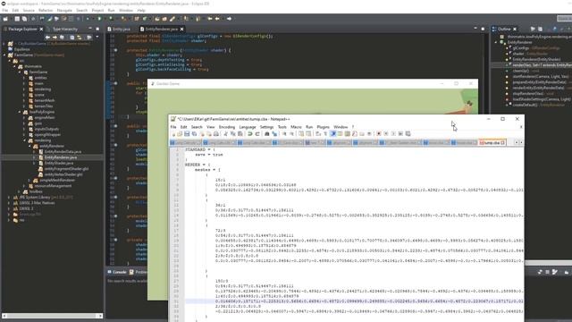
Task: Click the Save icon in Notepad++ toolbar
Action: 187,134
